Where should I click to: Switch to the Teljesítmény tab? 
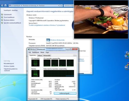pyautogui.click(x=33, y=55)
